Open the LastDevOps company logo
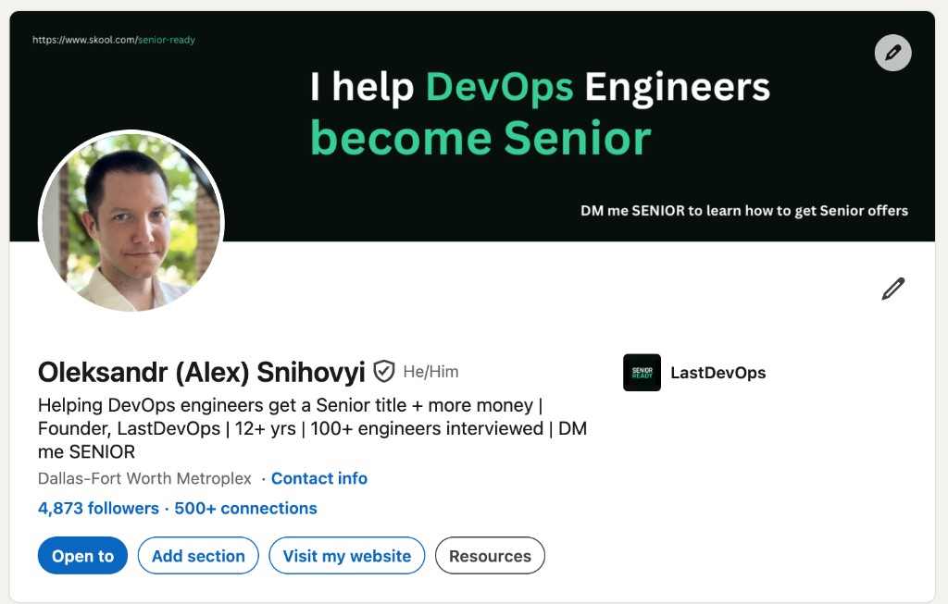The height and width of the screenshot is (604, 948). (642, 373)
